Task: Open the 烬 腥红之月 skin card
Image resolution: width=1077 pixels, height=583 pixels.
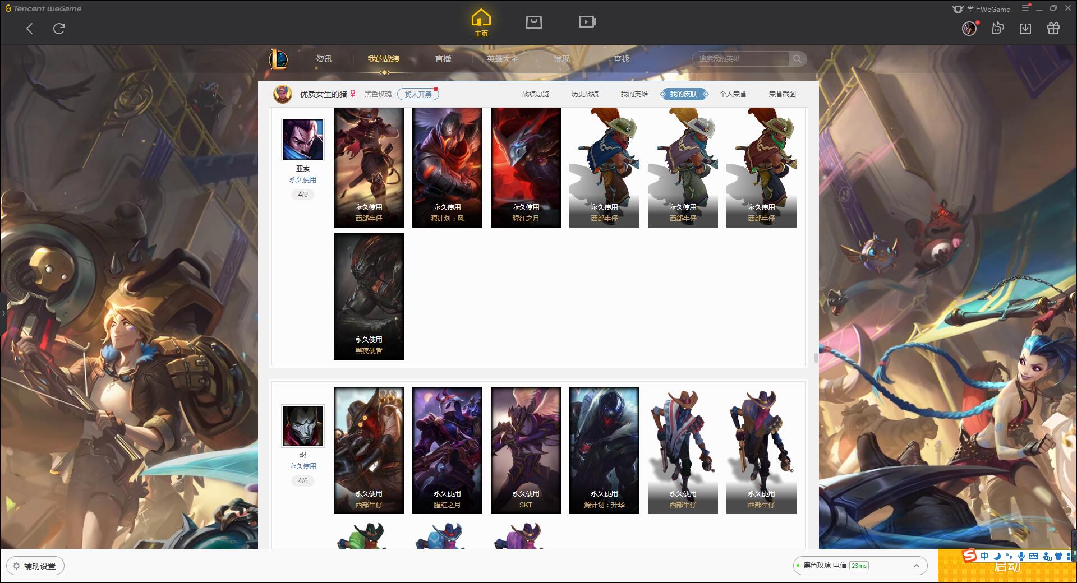Action: 447,450
